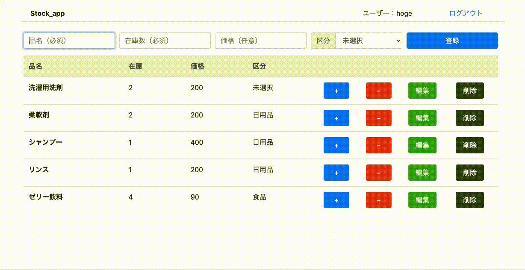Click the 価格（任意） input field
The height and width of the screenshot is (270, 525).
point(261,41)
